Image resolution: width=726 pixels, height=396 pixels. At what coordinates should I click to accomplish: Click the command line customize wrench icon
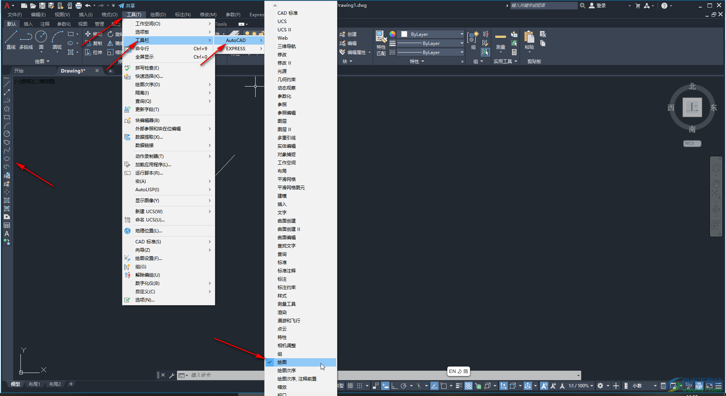coord(172,375)
